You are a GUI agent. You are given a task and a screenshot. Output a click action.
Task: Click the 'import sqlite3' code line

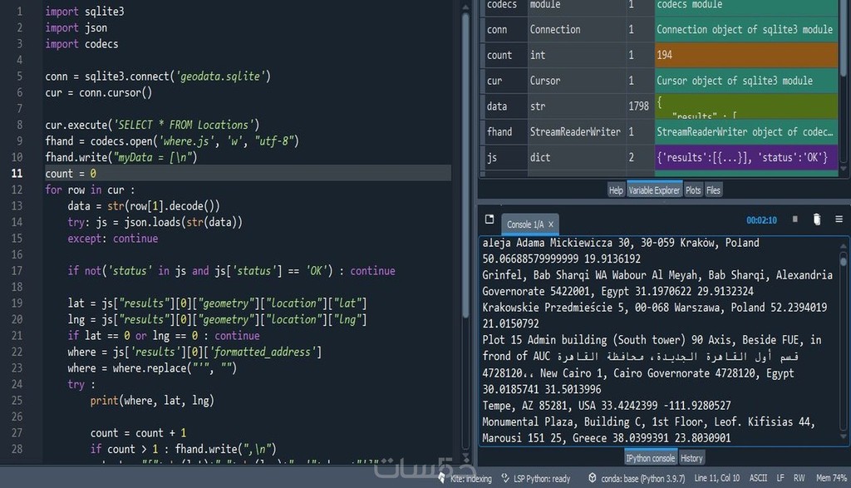pyautogui.click(x=85, y=11)
